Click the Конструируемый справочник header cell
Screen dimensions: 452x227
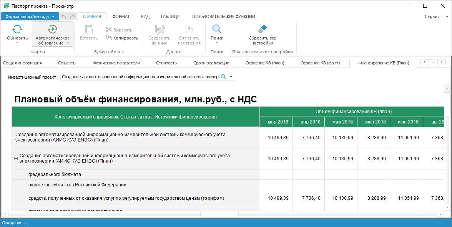coord(136,117)
